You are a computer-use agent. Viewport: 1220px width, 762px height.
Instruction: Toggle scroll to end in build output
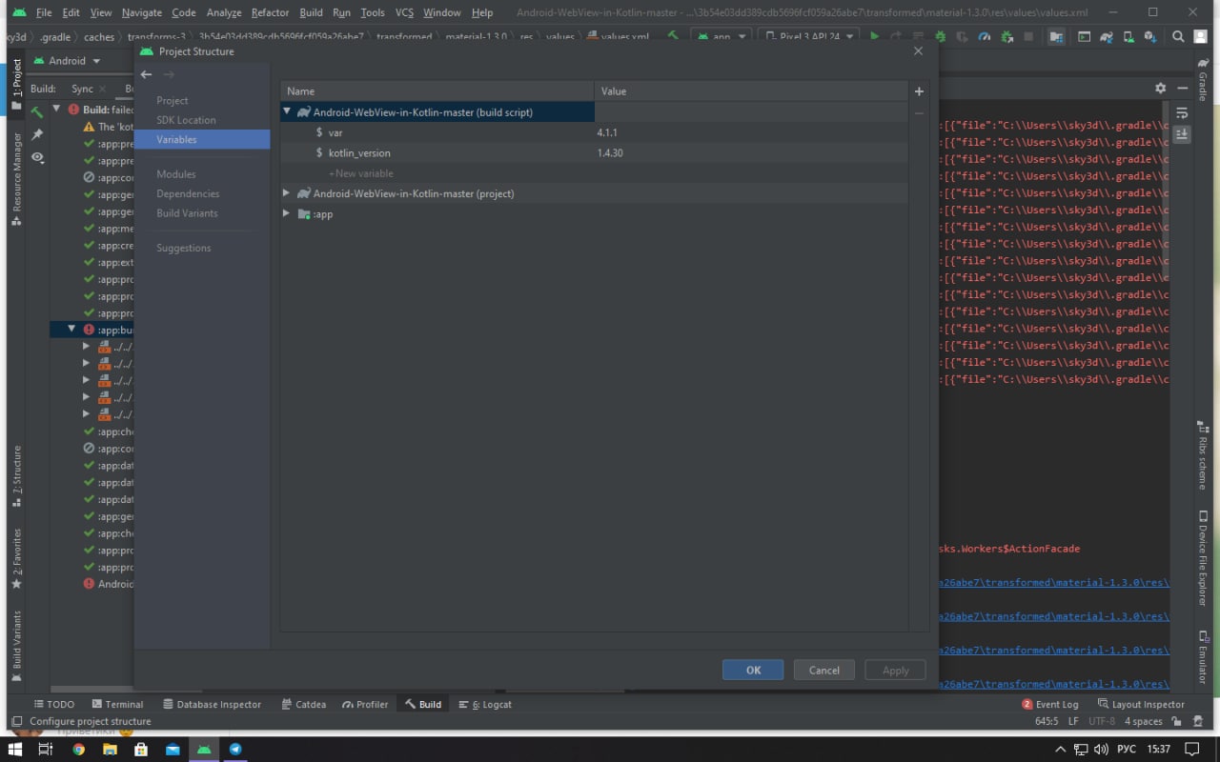tap(1182, 134)
